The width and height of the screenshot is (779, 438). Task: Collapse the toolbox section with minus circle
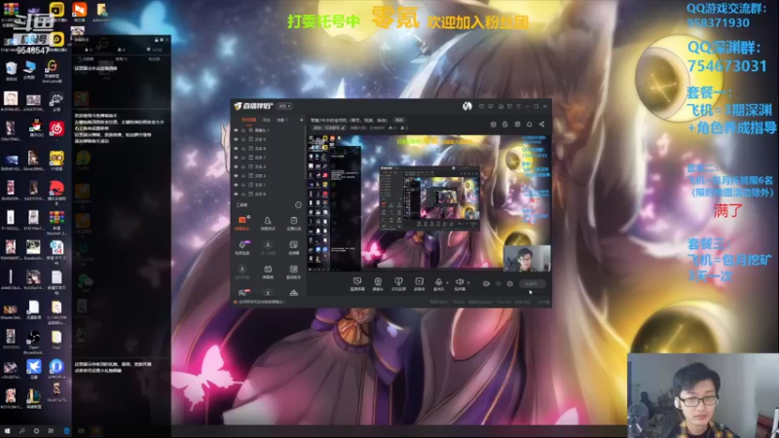click(x=298, y=204)
